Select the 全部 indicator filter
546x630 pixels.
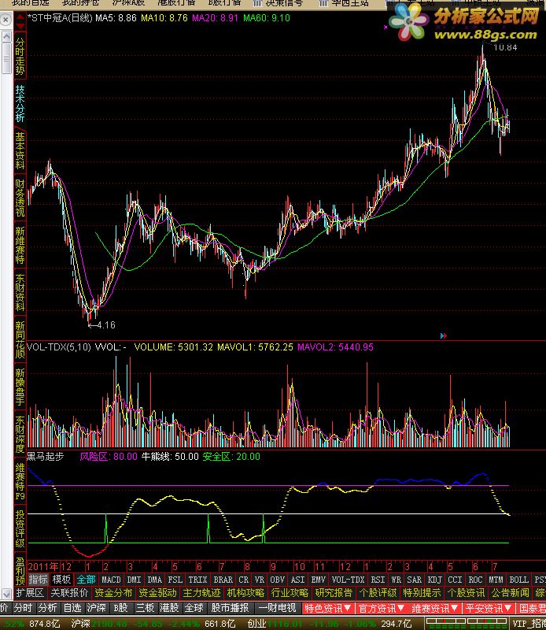(86, 580)
